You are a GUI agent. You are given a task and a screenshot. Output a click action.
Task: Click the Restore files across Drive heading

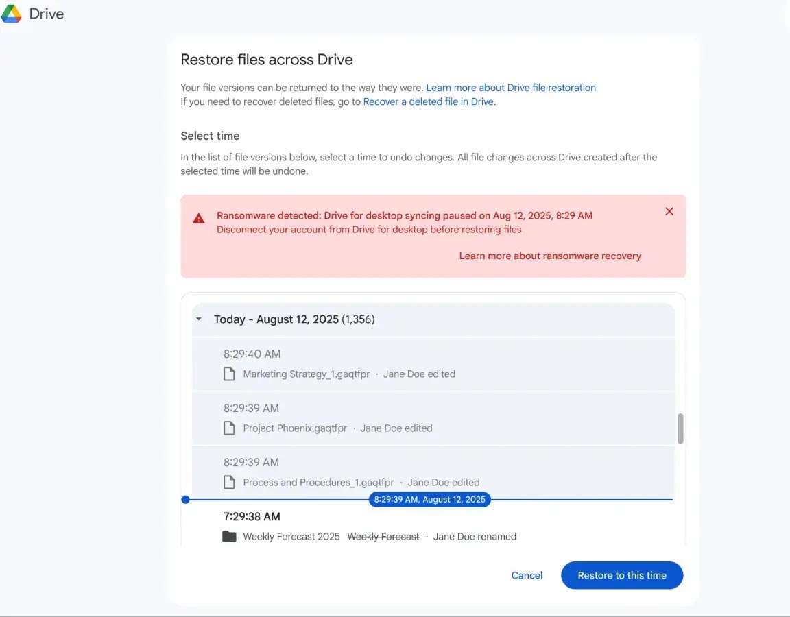coord(267,60)
